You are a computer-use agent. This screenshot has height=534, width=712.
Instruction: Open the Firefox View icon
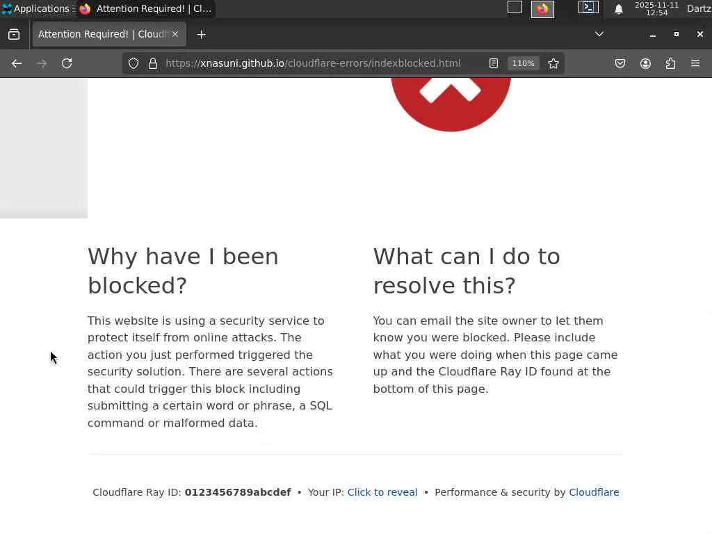[14, 35]
